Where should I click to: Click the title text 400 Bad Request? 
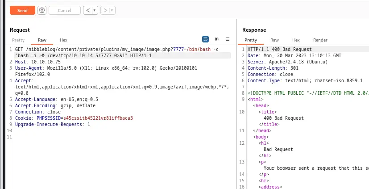click(284, 118)
